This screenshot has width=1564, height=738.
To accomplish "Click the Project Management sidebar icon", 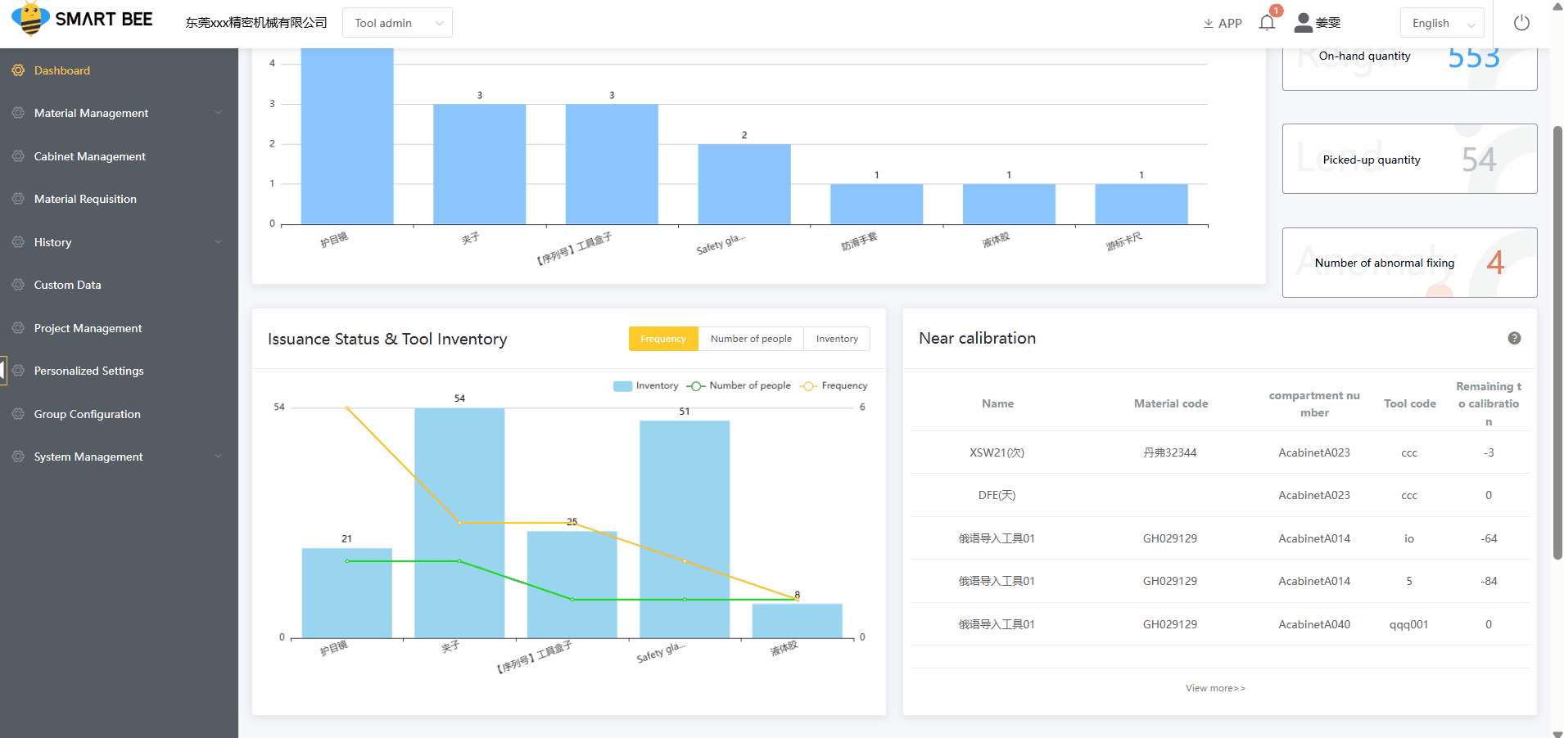I will tap(18, 328).
